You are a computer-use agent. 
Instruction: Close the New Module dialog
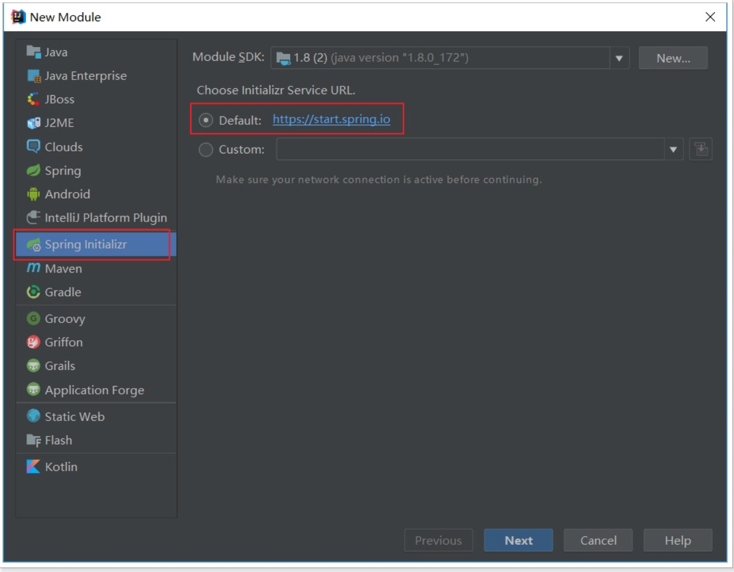click(710, 17)
